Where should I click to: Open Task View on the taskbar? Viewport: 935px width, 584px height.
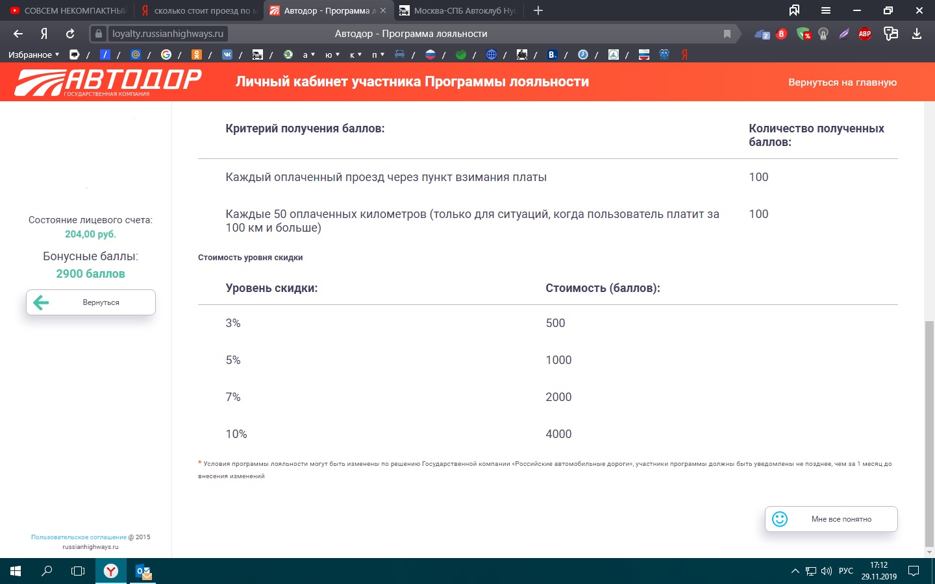78,571
